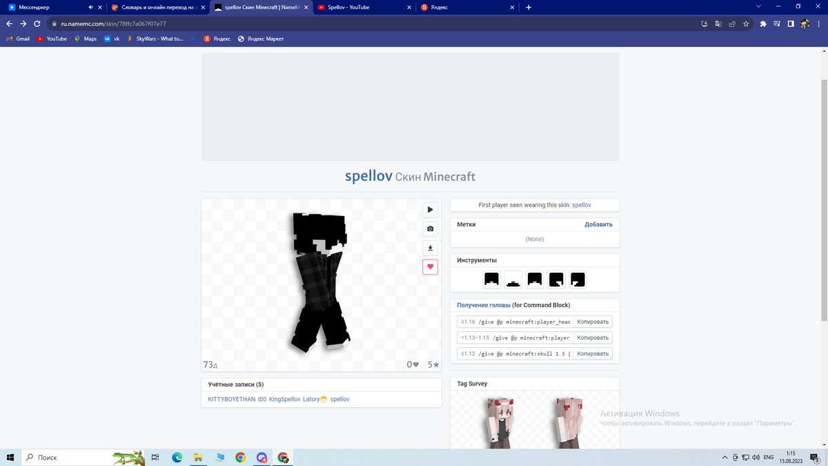Viewport: 828px width, 466px height.
Task: Open the SkyWars bookmark
Action: point(155,39)
